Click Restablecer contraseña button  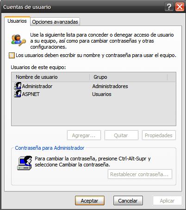[140, 174]
